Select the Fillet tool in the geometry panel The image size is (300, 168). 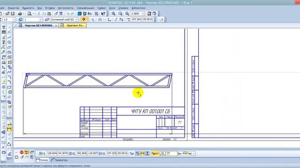tap(9, 82)
